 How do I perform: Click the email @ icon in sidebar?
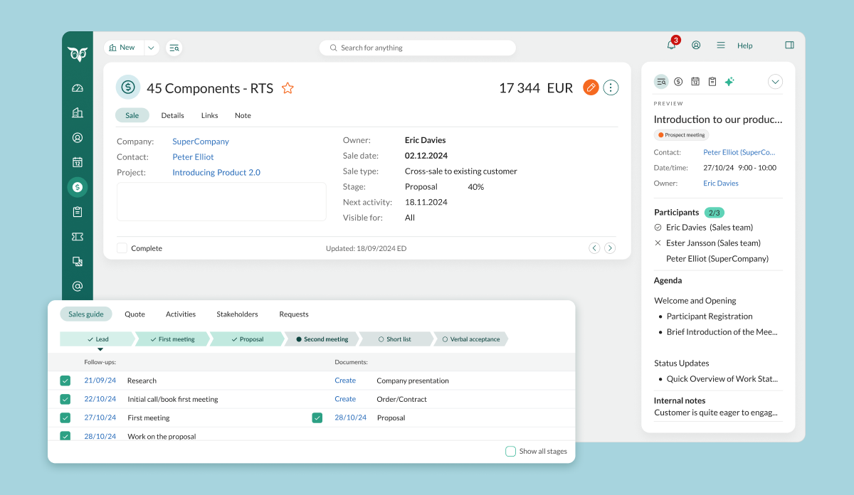point(78,286)
